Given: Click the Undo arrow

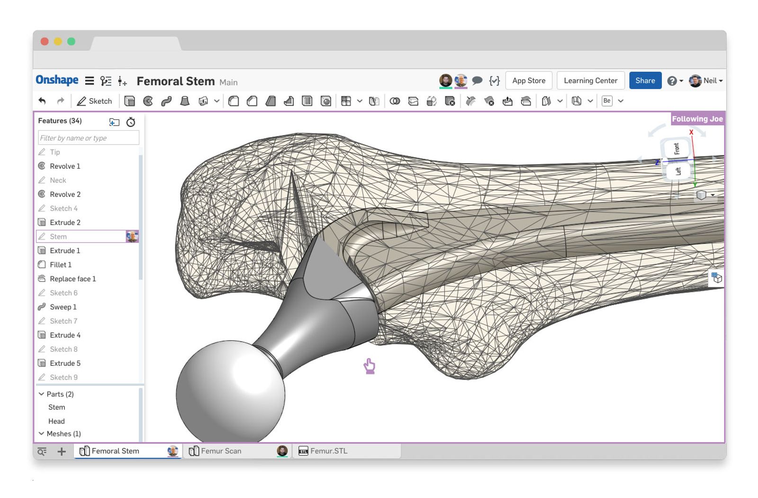Looking at the screenshot, I should coord(42,101).
